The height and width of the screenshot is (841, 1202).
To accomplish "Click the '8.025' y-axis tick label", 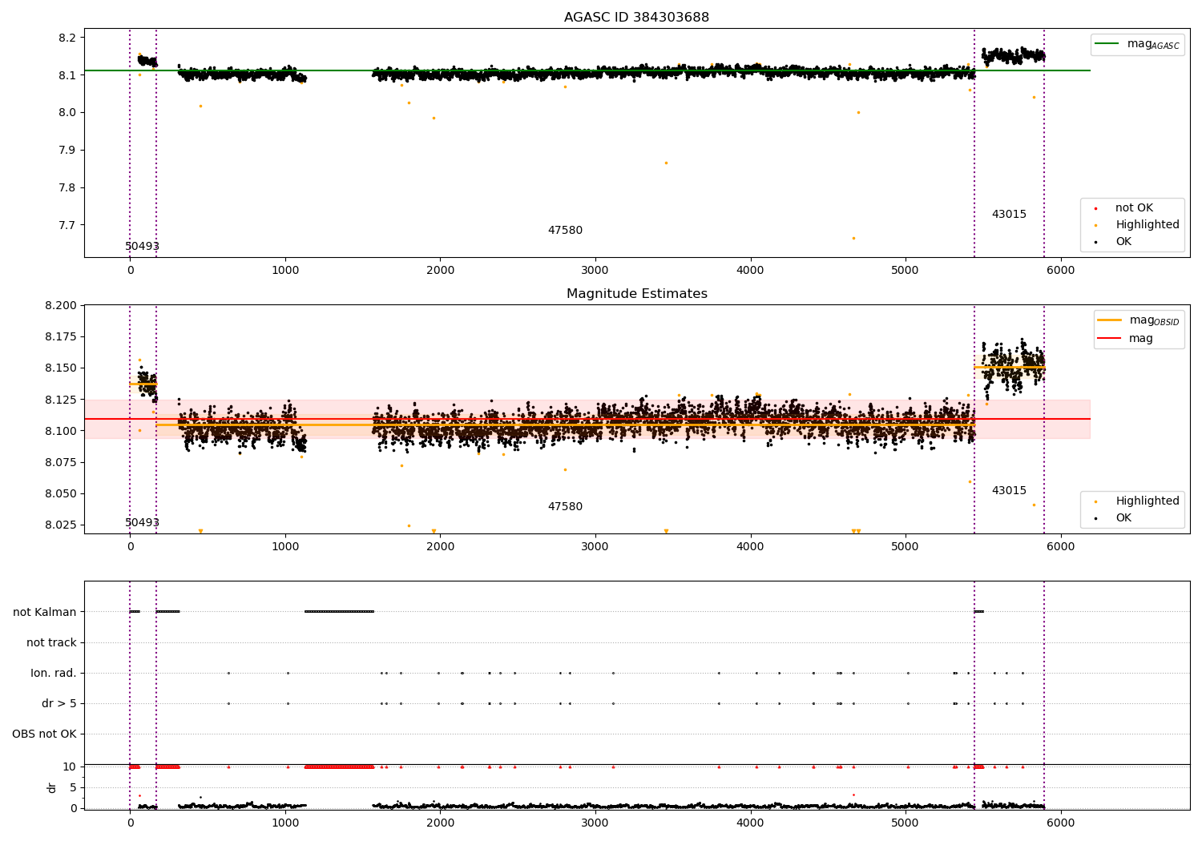I will click(61, 525).
